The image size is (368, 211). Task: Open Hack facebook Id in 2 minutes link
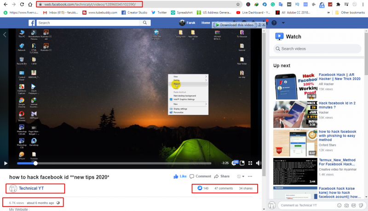[337, 105]
